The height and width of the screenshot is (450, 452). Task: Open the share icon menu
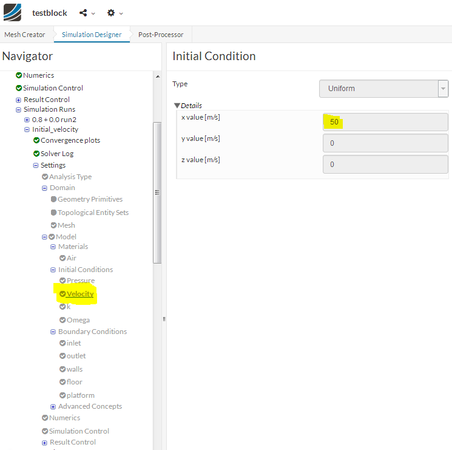[x=84, y=13]
